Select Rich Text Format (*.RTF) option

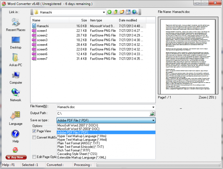[x=106, y=150]
